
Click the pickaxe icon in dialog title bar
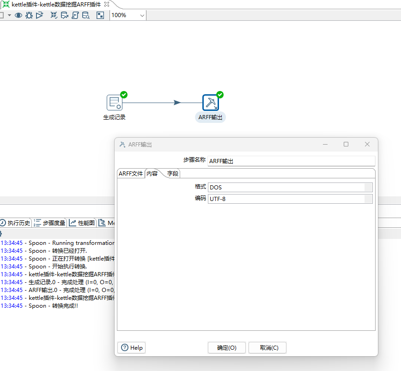(x=122, y=145)
